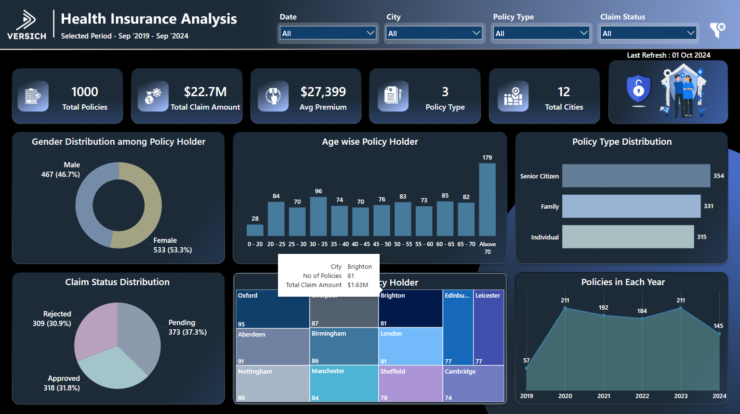The height and width of the screenshot is (414, 740).
Task: Click the Total Cities map pin icon
Action: 513,96
